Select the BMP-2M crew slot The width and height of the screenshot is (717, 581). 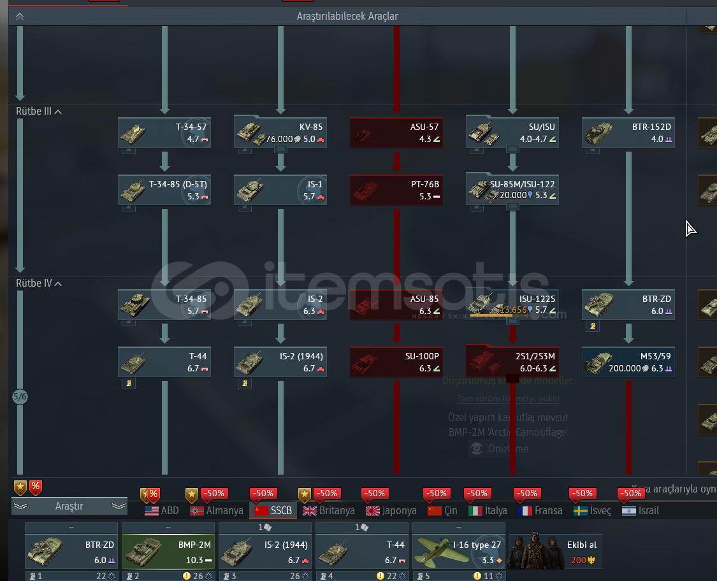coord(168,551)
